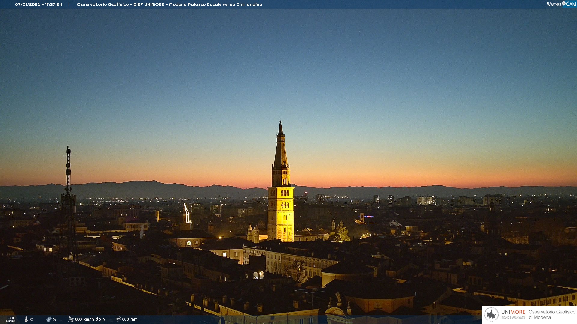
Task: Click Osservatorio Geofisico di Modena text
Action: [x=552, y=314]
